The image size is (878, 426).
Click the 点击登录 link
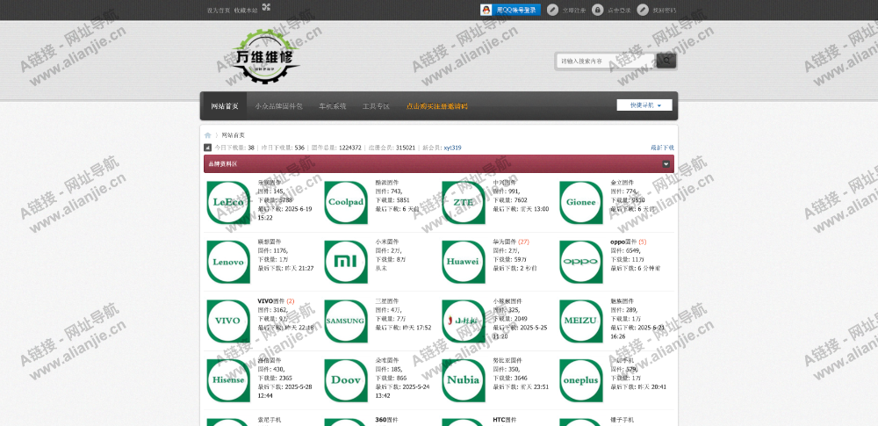point(619,10)
